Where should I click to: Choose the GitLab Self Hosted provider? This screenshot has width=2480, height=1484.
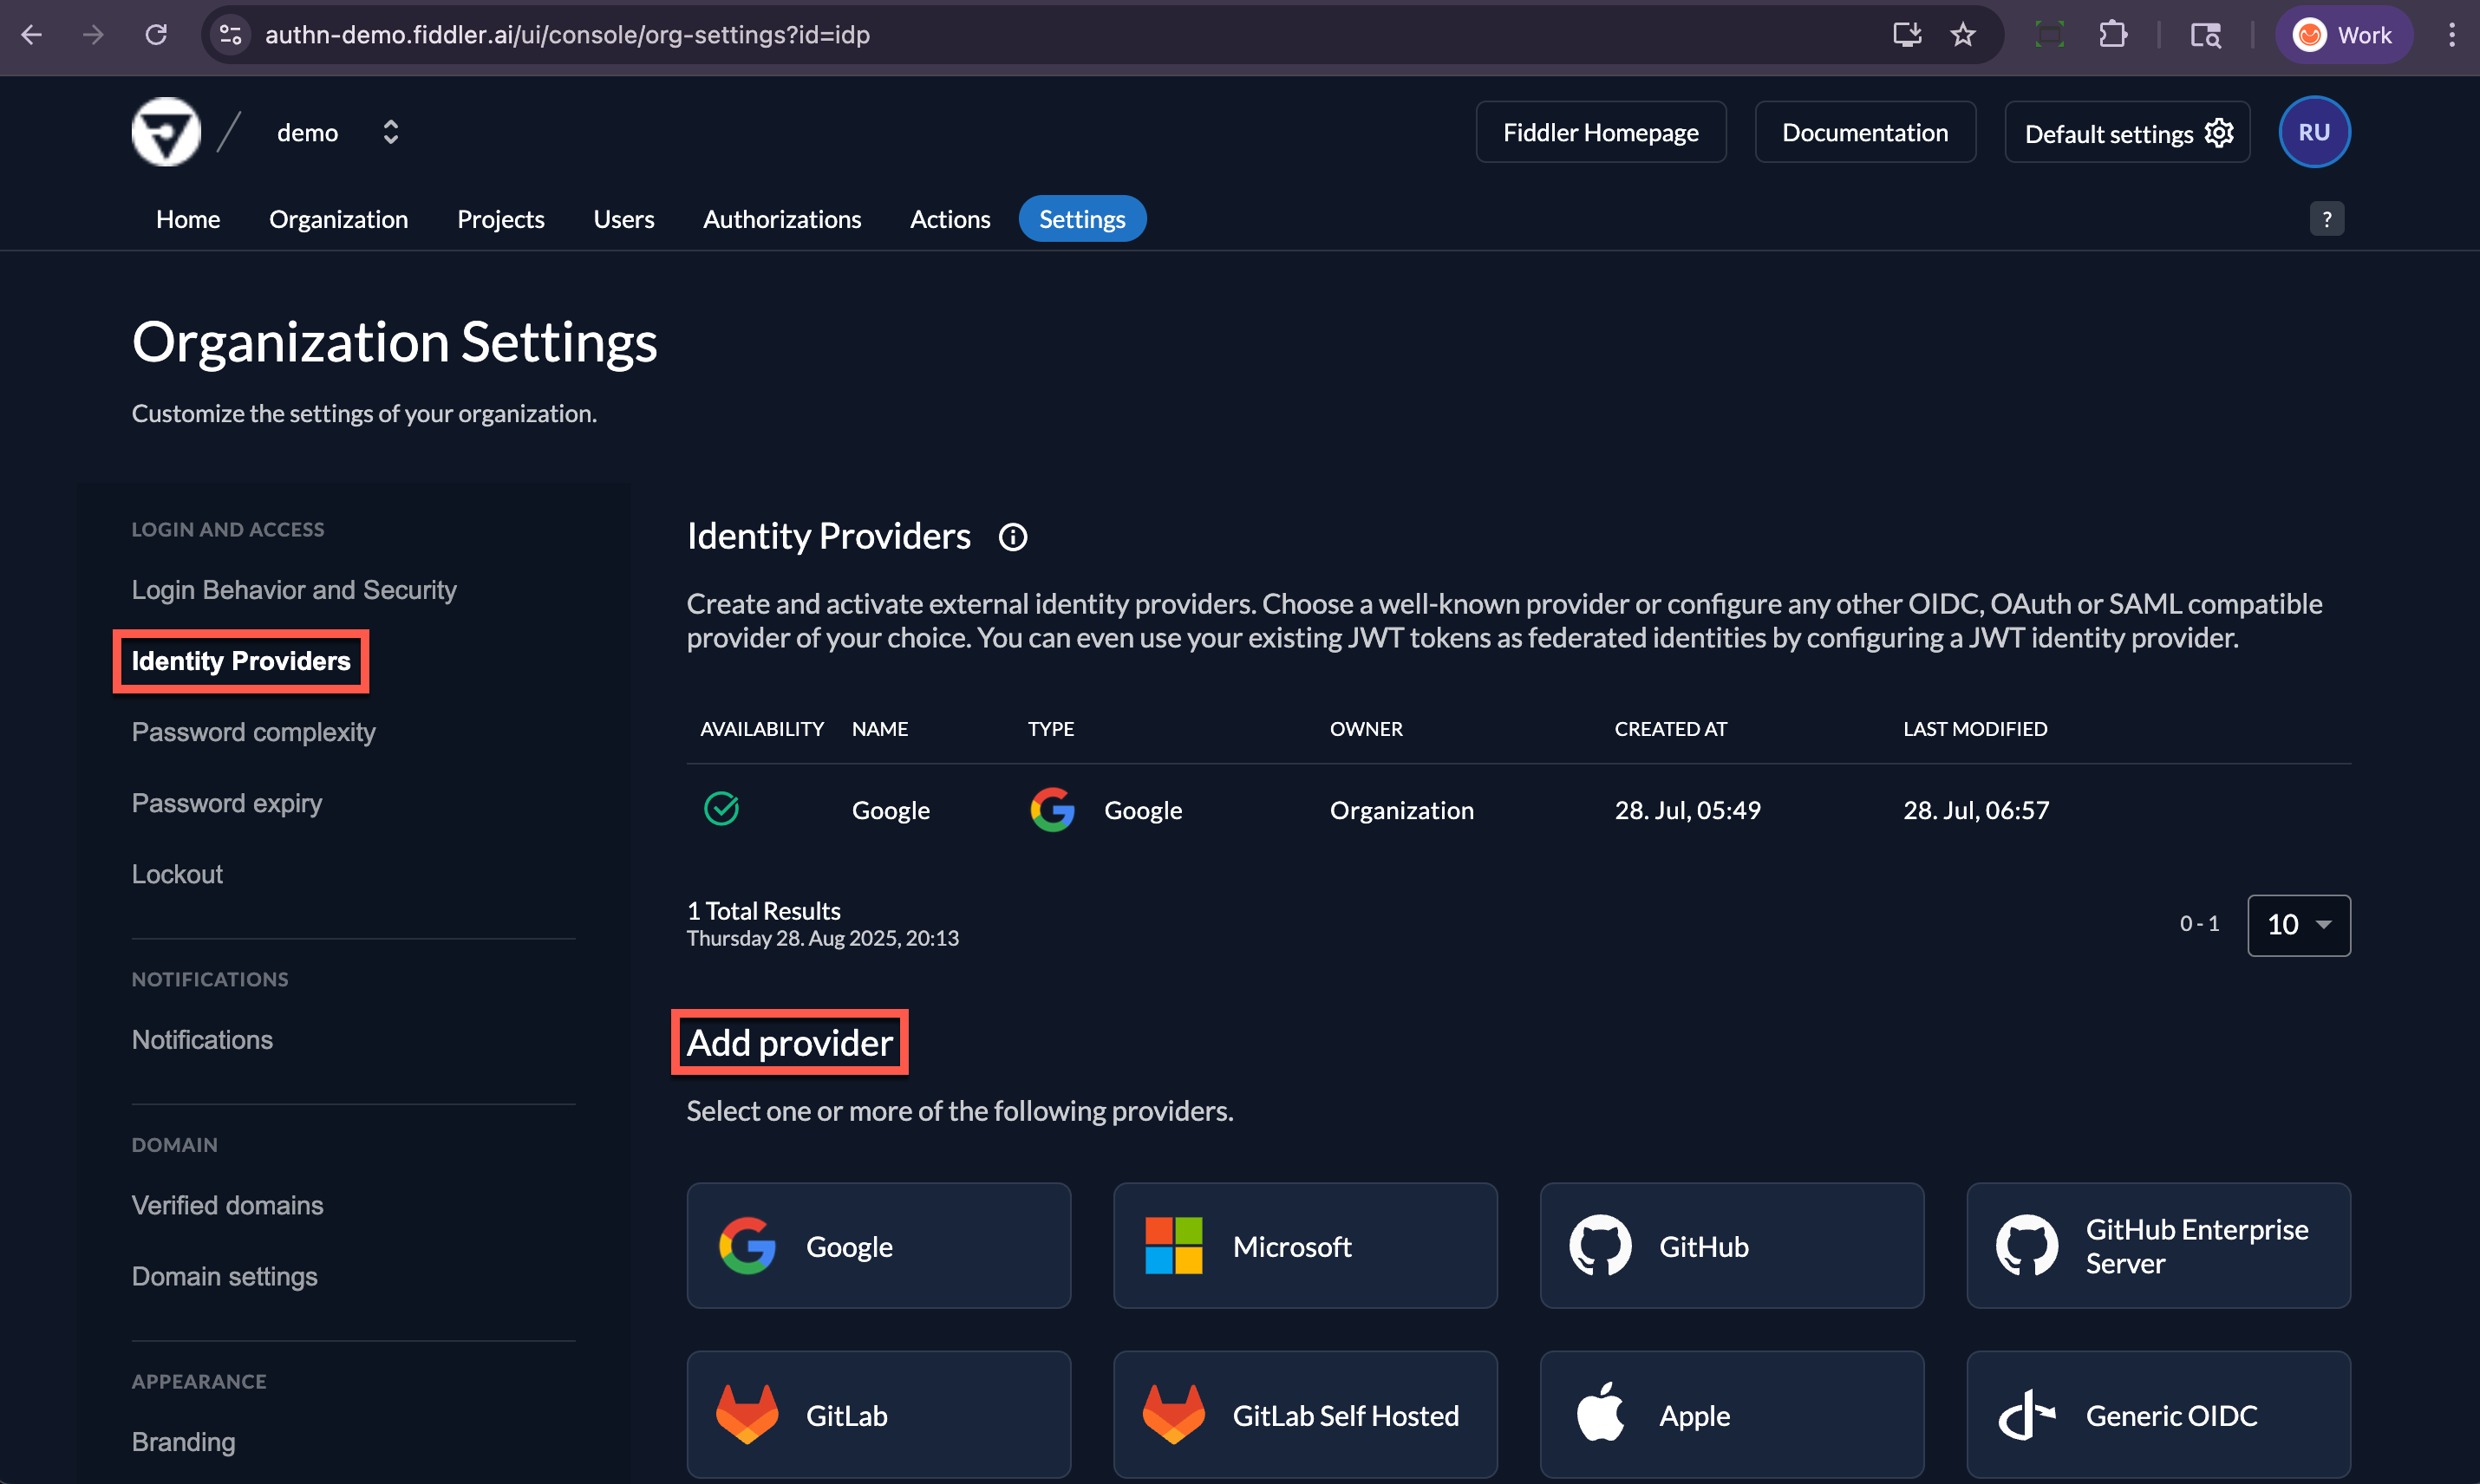click(x=1304, y=1414)
